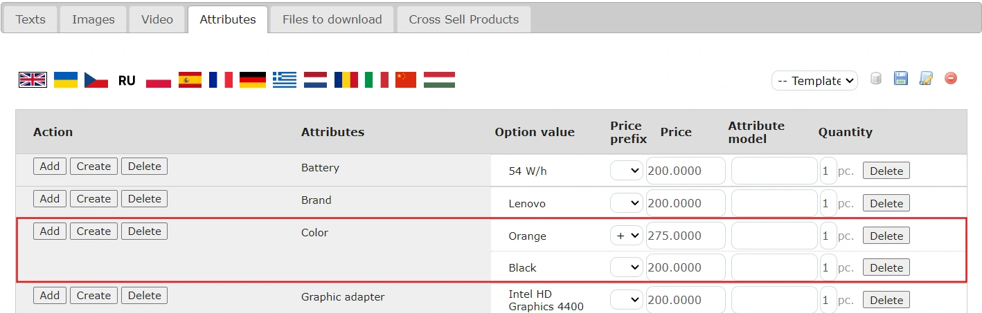Click the notepad with pencil edit icon
This screenshot has width=982, height=313.
pyautogui.click(x=926, y=79)
